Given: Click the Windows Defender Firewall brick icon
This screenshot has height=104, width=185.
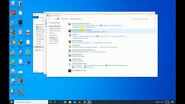Looking at the screenshot, I should coord(70,31).
